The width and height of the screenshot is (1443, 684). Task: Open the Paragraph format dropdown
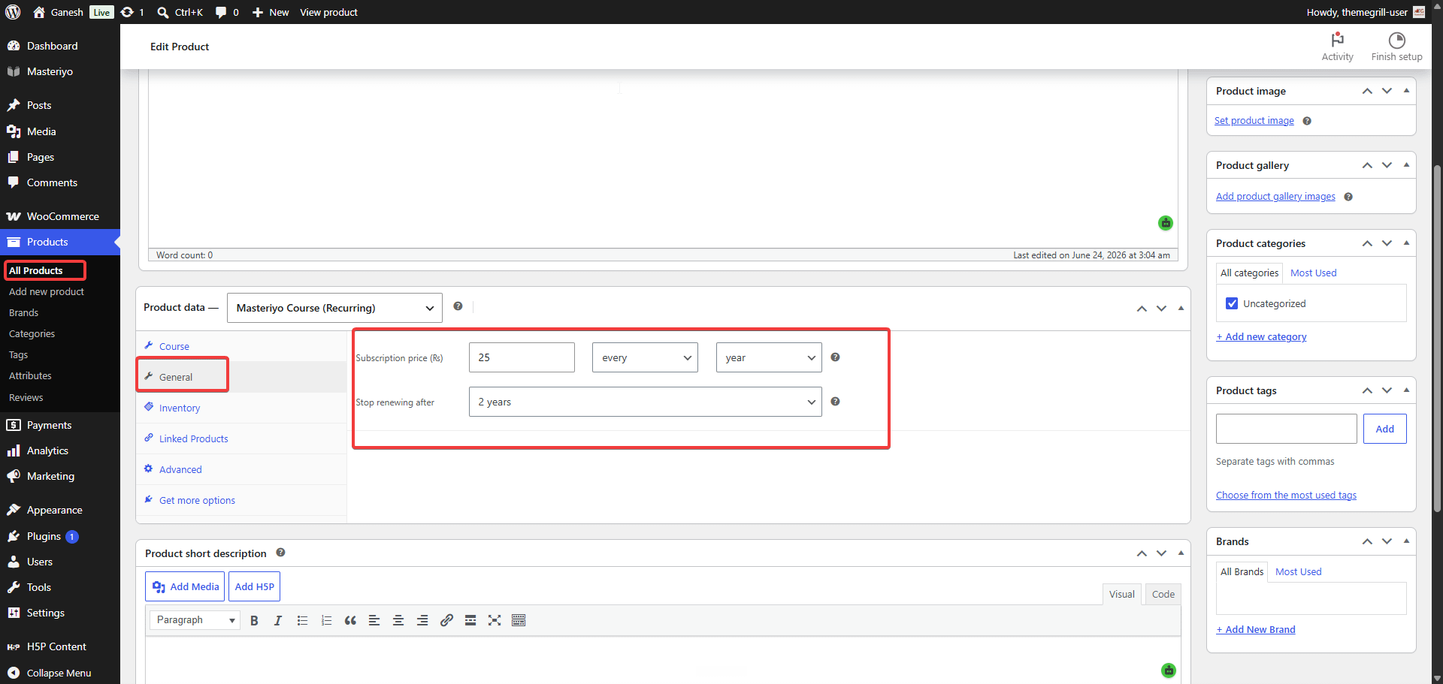195,620
